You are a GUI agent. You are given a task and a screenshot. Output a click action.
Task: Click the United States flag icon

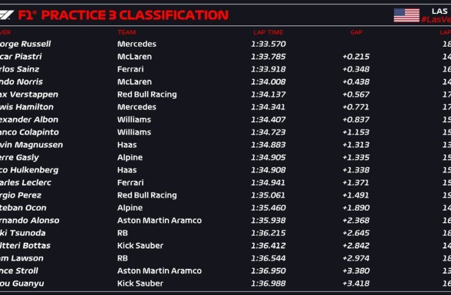click(x=406, y=15)
